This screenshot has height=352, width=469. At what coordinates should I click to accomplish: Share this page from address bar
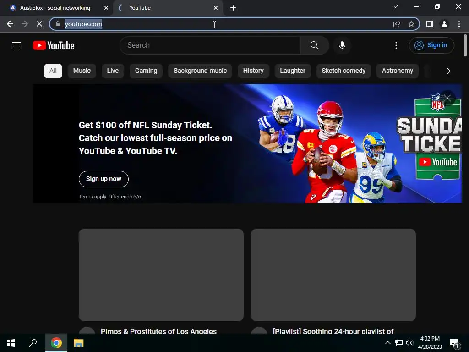[x=397, y=24]
